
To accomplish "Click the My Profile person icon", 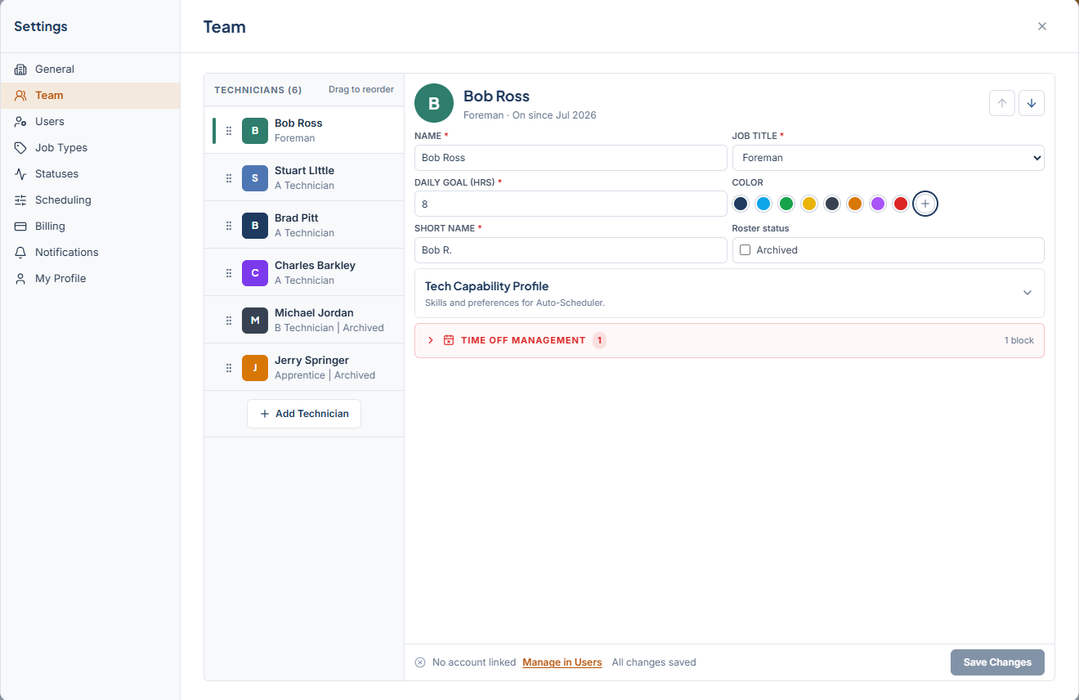I will tap(20, 279).
